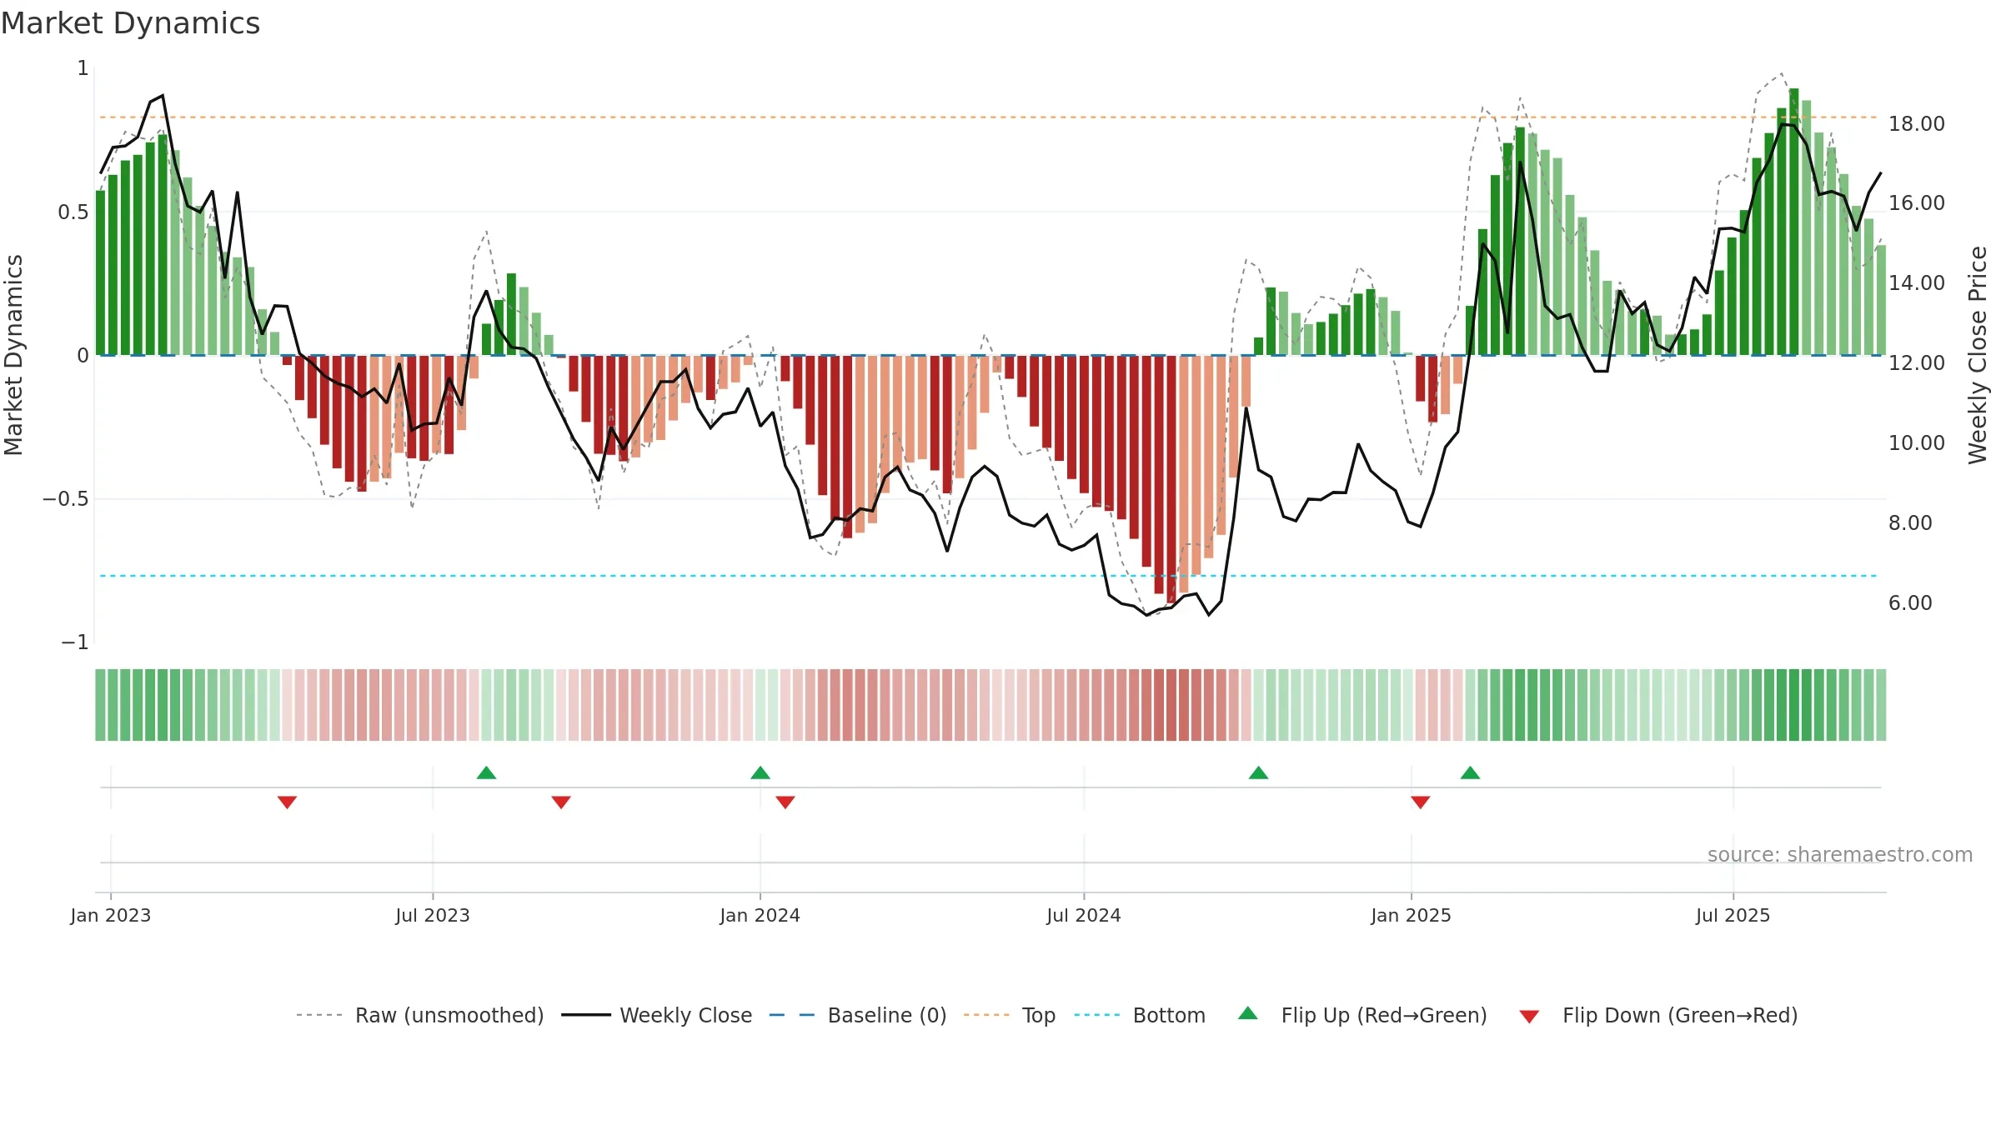Click the green Flip Up legend triangle icon
This screenshot has height=1125, width=2001.
(x=1248, y=1013)
